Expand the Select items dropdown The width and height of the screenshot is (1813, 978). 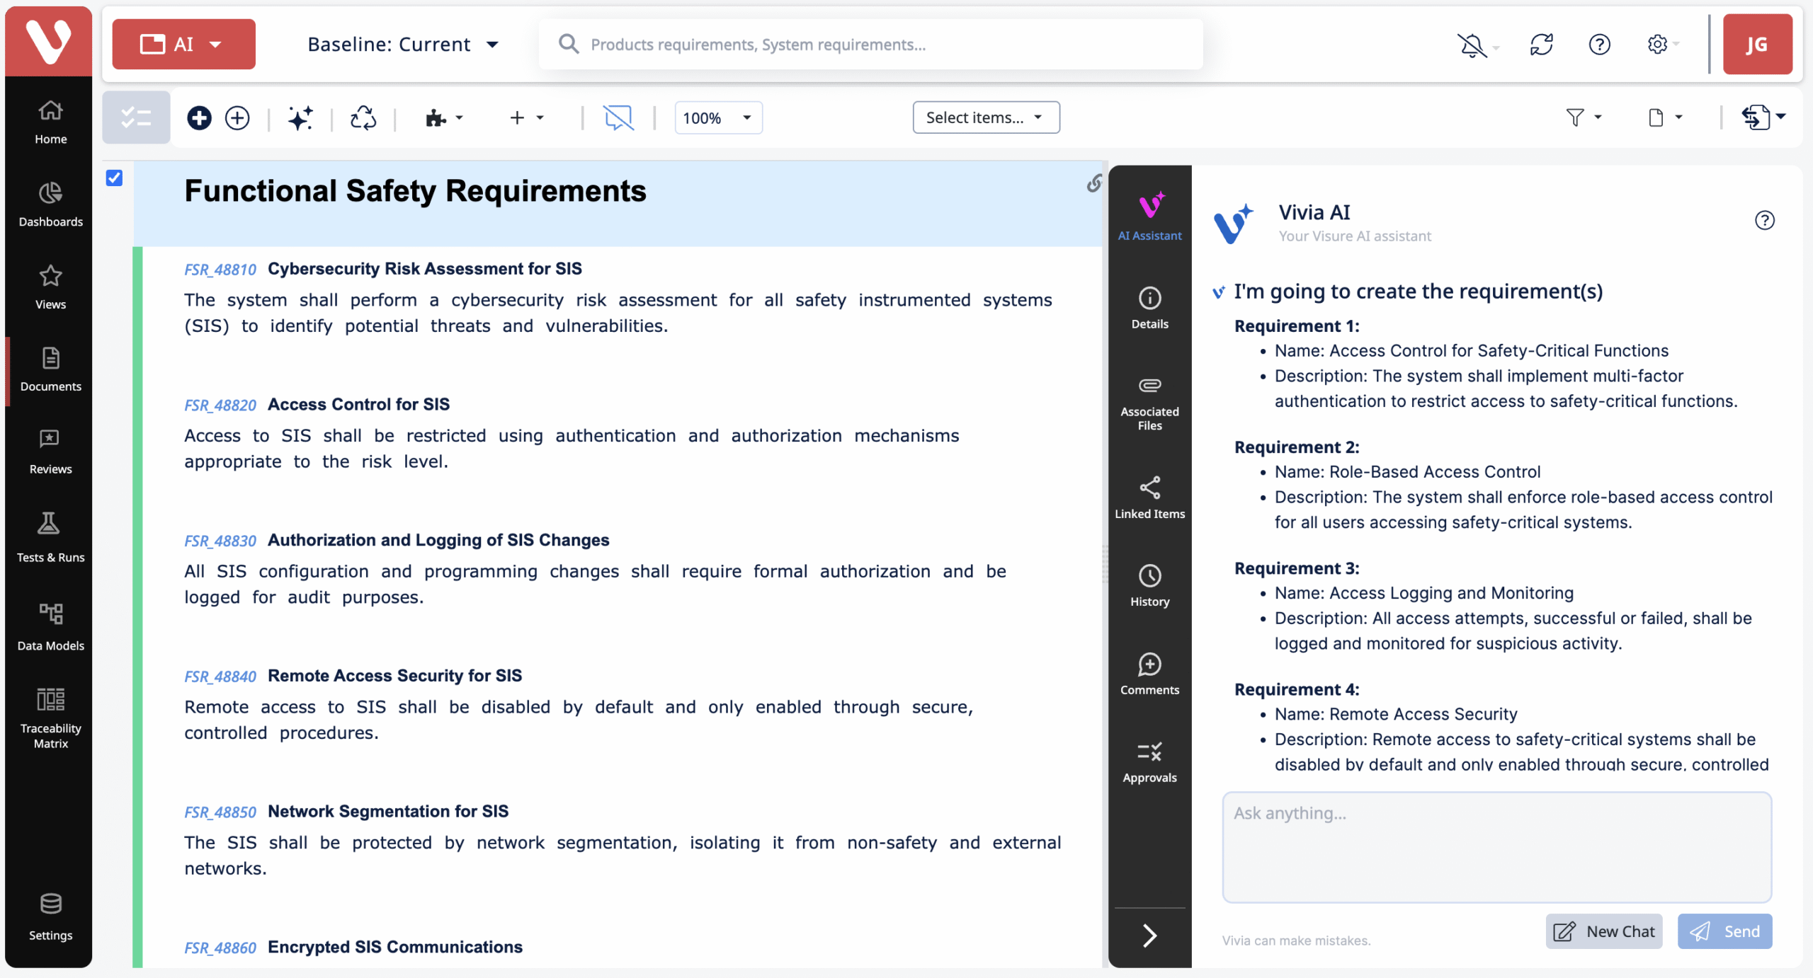985,117
